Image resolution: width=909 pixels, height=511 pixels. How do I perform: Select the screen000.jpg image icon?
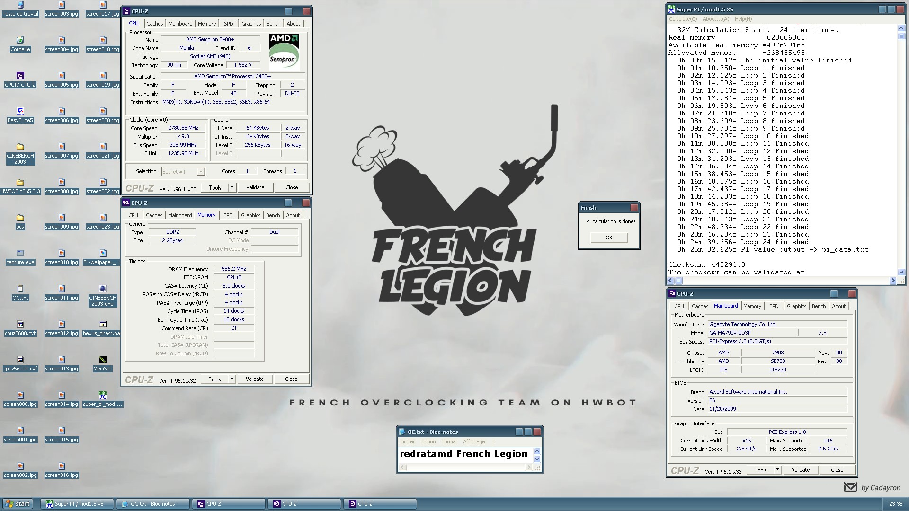click(20, 399)
